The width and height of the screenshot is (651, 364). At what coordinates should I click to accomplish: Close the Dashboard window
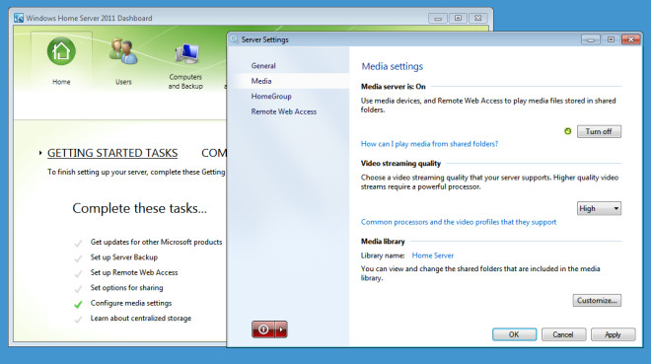(478, 19)
